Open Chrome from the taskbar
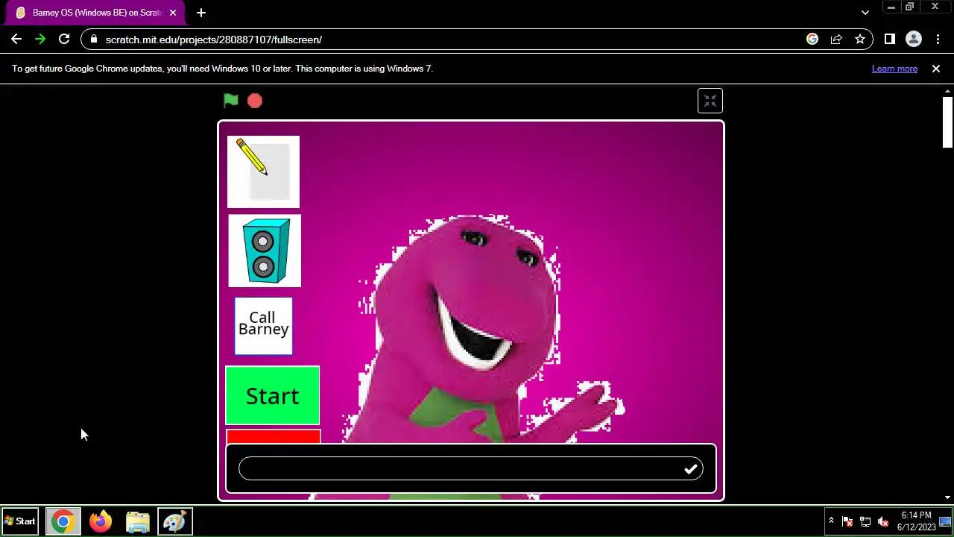 pyautogui.click(x=63, y=521)
